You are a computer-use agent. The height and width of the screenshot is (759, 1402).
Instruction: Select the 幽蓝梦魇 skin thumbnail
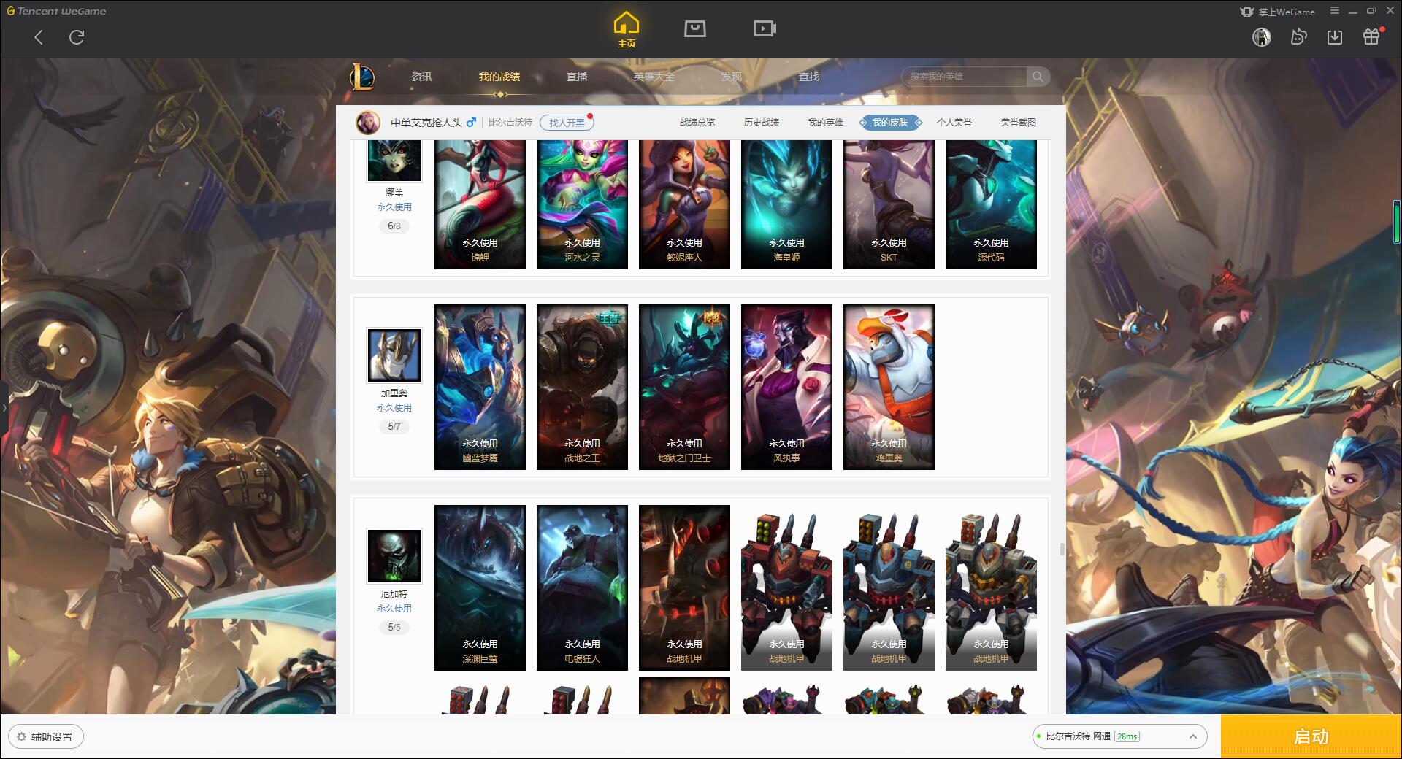click(480, 387)
